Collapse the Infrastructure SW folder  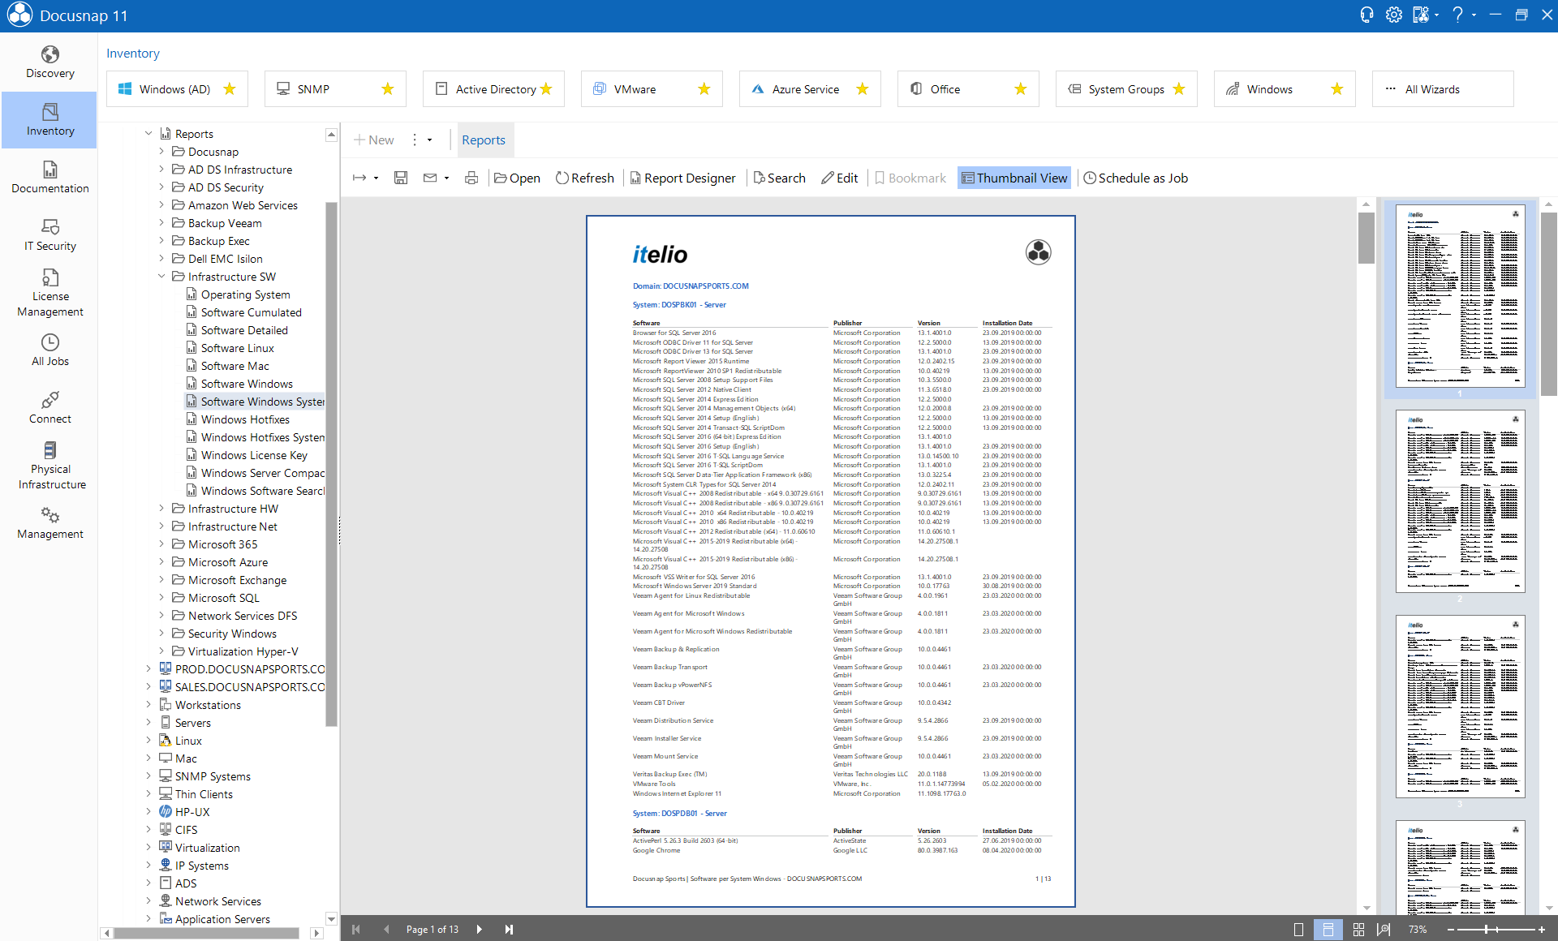[161, 277]
